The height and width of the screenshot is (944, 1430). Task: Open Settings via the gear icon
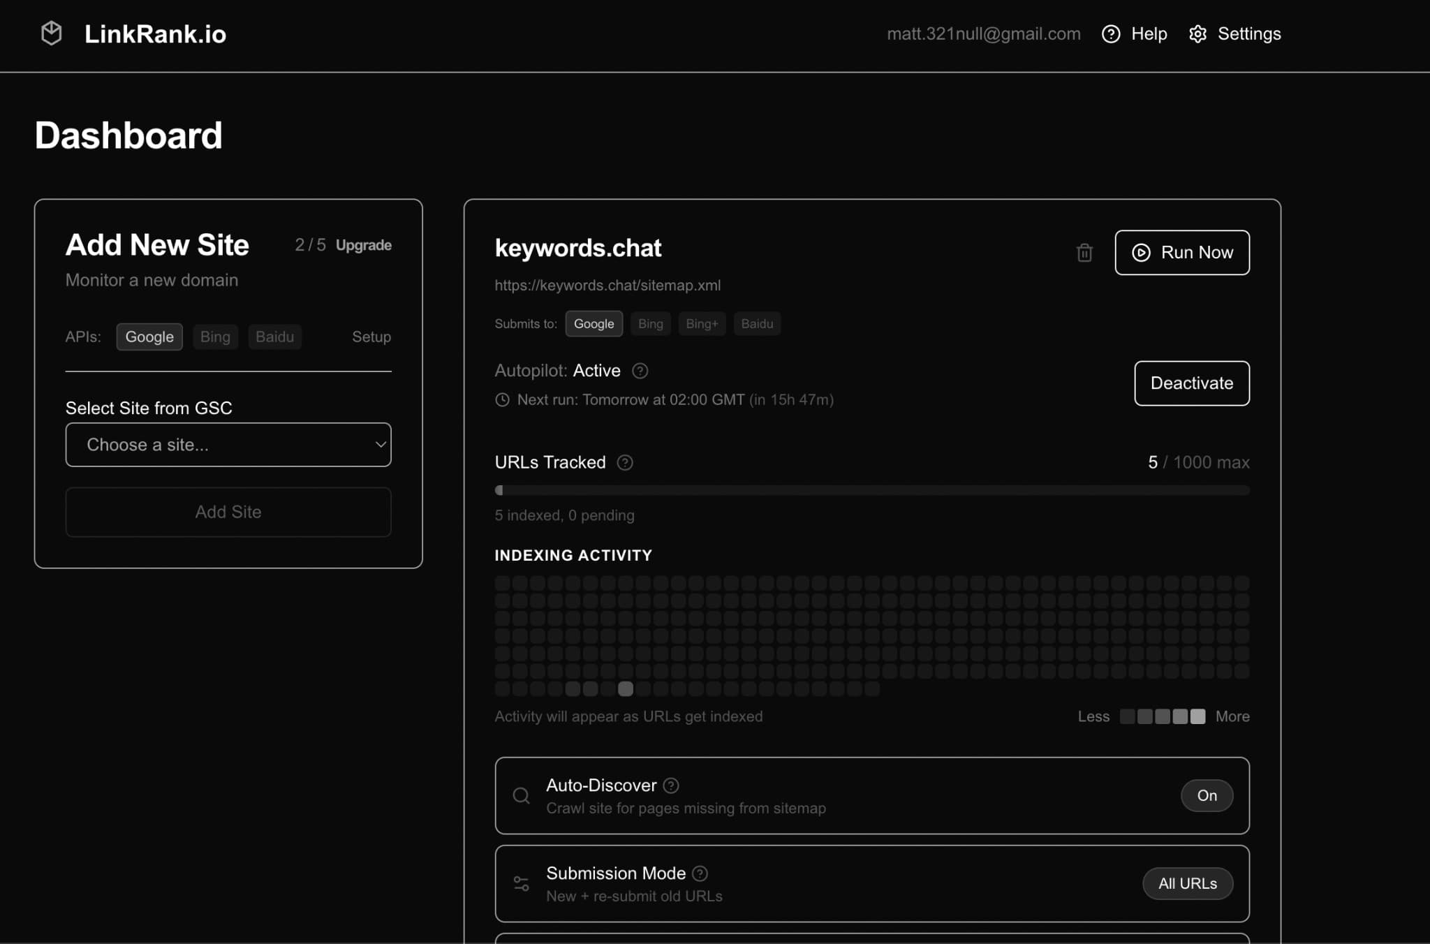click(1199, 34)
